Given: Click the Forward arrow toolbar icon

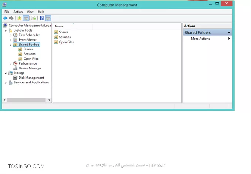Looking at the screenshot, I should [11, 18].
